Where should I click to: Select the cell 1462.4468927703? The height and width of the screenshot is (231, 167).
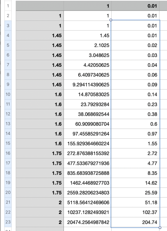coord(87,183)
